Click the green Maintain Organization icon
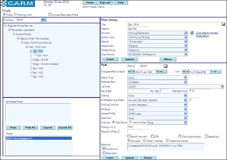Viewport: 227px width, 160px height. (x=192, y=33)
